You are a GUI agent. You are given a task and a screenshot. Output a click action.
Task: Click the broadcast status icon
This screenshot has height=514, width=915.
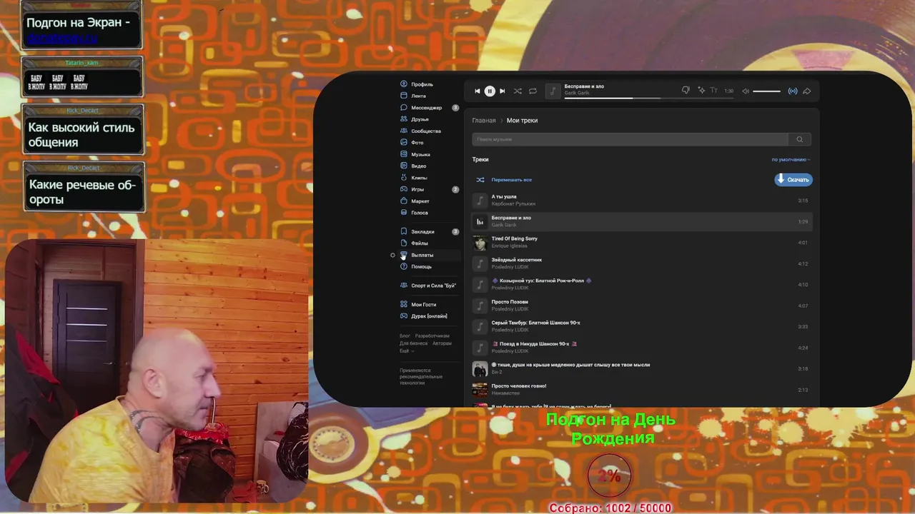(x=792, y=91)
